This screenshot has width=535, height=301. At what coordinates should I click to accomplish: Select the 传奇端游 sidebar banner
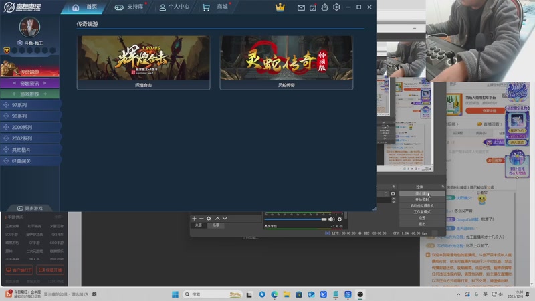pos(29,68)
